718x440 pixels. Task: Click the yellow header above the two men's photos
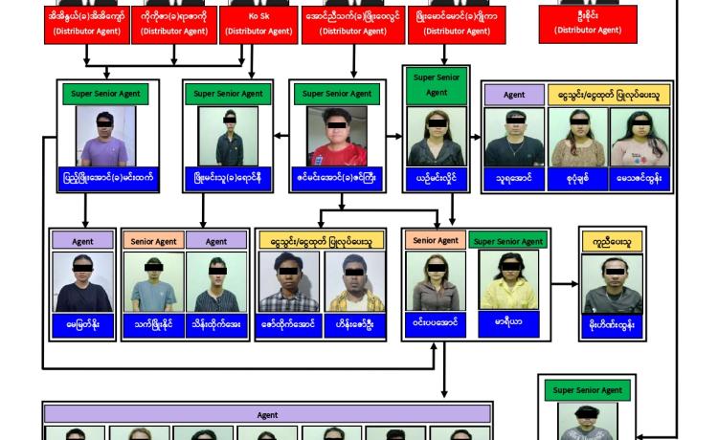(322, 241)
